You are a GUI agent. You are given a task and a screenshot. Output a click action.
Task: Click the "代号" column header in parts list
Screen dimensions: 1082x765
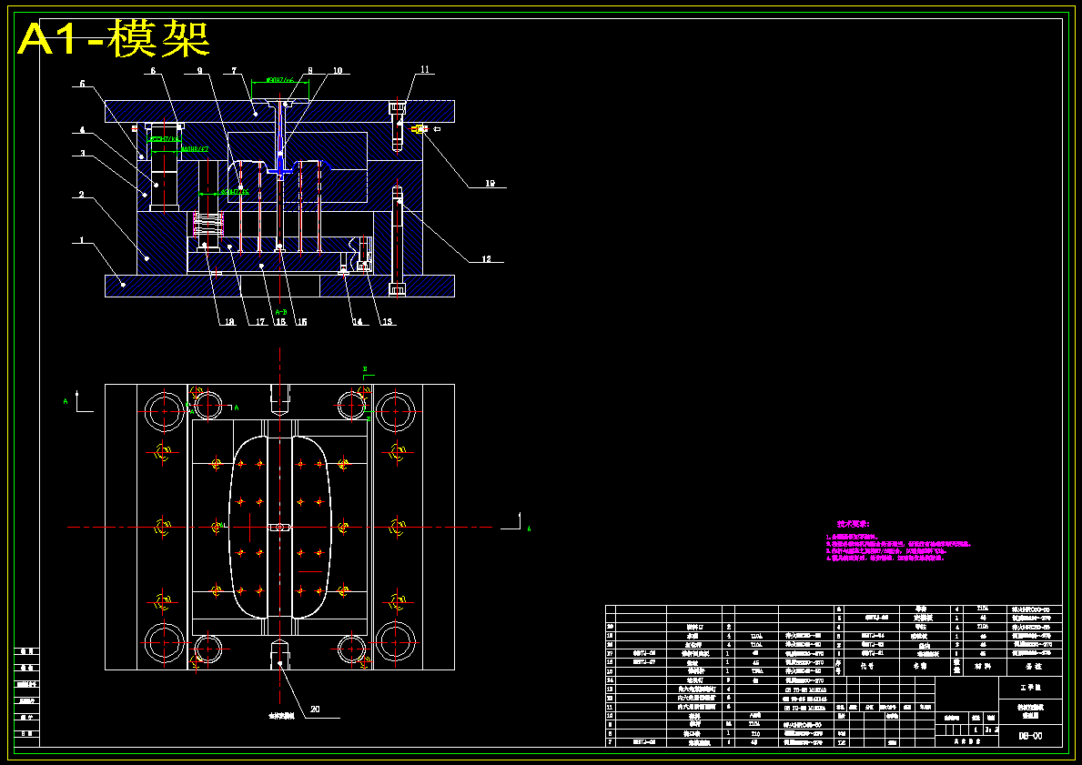[x=866, y=667]
